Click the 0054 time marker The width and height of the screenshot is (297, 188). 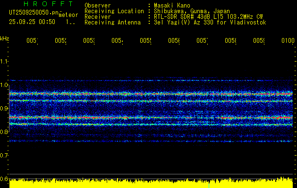click(117, 41)
